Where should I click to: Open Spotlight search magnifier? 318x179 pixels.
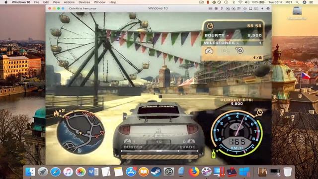tap(297, 2)
